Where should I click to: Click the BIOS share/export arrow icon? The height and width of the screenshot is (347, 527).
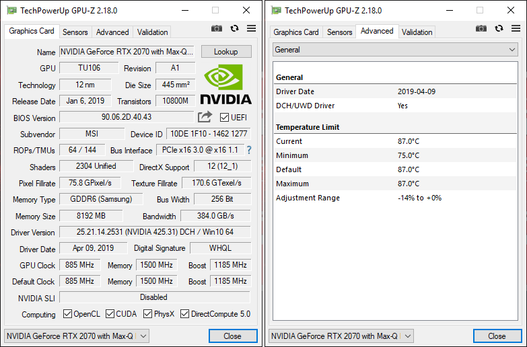click(205, 117)
